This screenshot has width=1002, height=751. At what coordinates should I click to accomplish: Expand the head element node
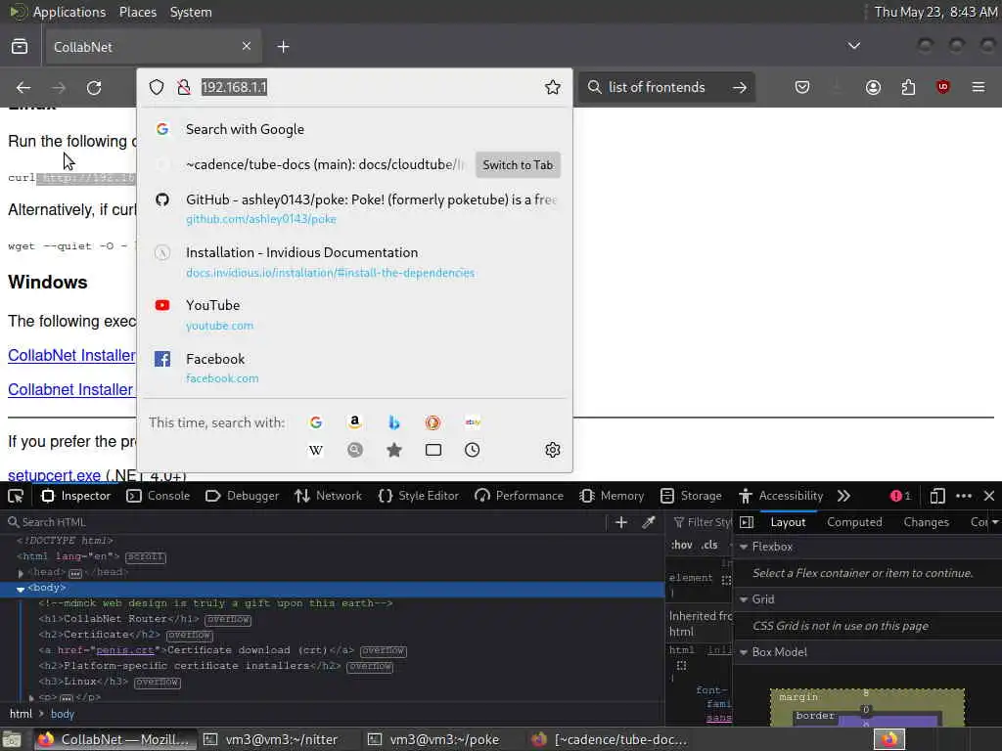point(21,573)
